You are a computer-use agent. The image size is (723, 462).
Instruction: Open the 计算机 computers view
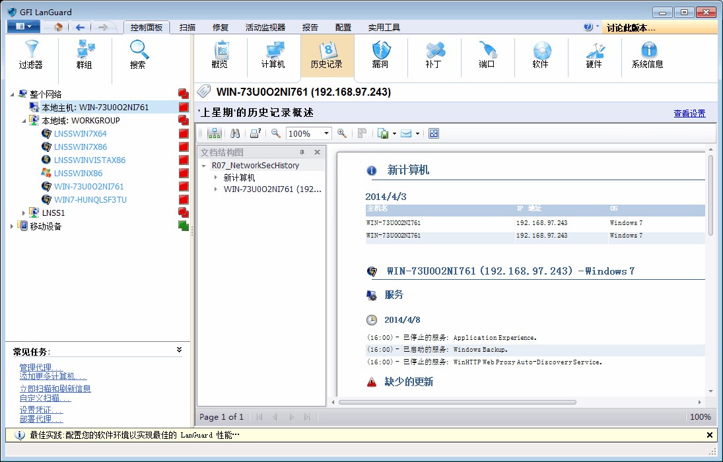coord(273,55)
